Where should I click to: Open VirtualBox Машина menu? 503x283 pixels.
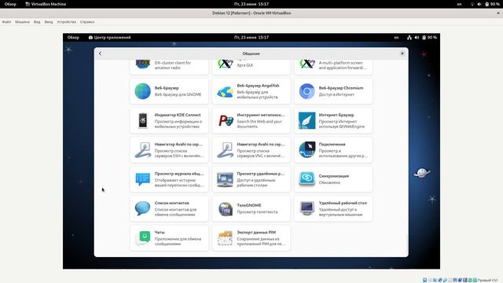22,22
